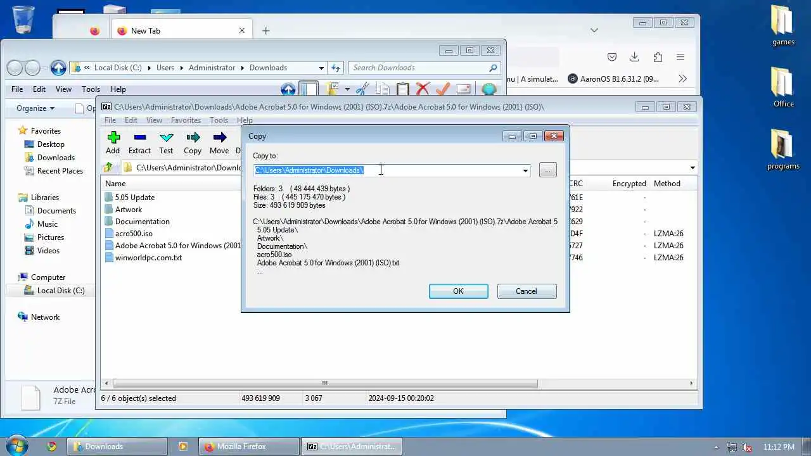
Task: Expand the 7-Zip address bar dropdown arrow
Action: (x=692, y=168)
